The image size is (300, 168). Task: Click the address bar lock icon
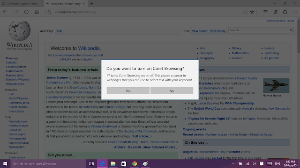(49, 12)
